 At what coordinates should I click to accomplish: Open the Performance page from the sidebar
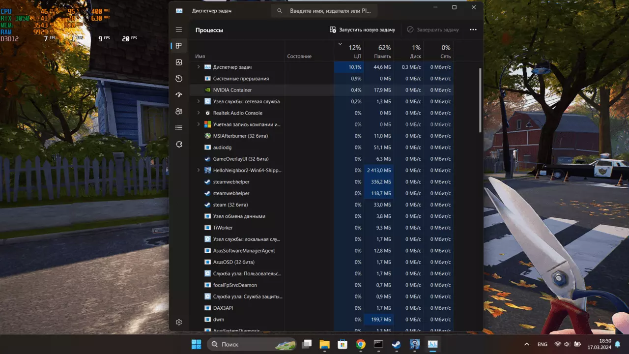(179, 62)
